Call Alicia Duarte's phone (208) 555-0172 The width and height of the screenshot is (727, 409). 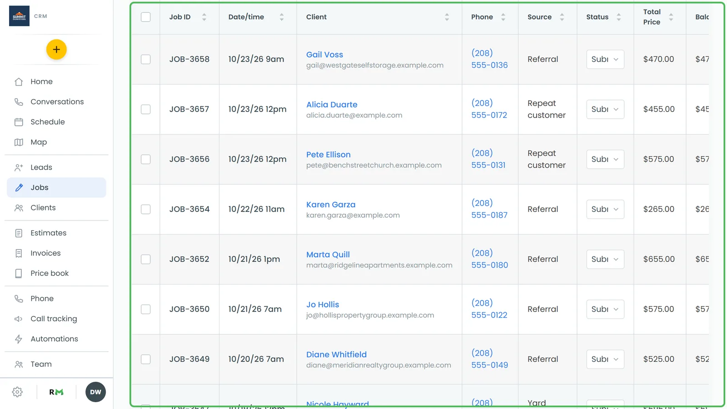coord(489,109)
